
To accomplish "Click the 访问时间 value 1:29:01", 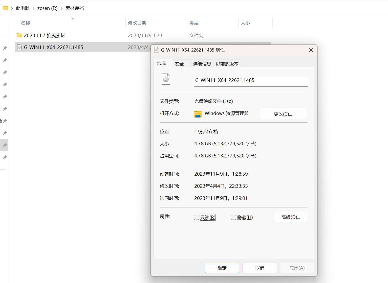I will tap(221, 198).
